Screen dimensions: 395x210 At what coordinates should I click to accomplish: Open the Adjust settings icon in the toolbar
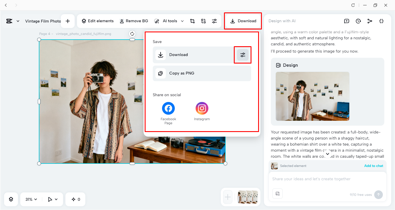pos(214,21)
